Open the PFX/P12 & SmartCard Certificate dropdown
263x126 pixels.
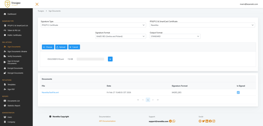tap(202, 25)
